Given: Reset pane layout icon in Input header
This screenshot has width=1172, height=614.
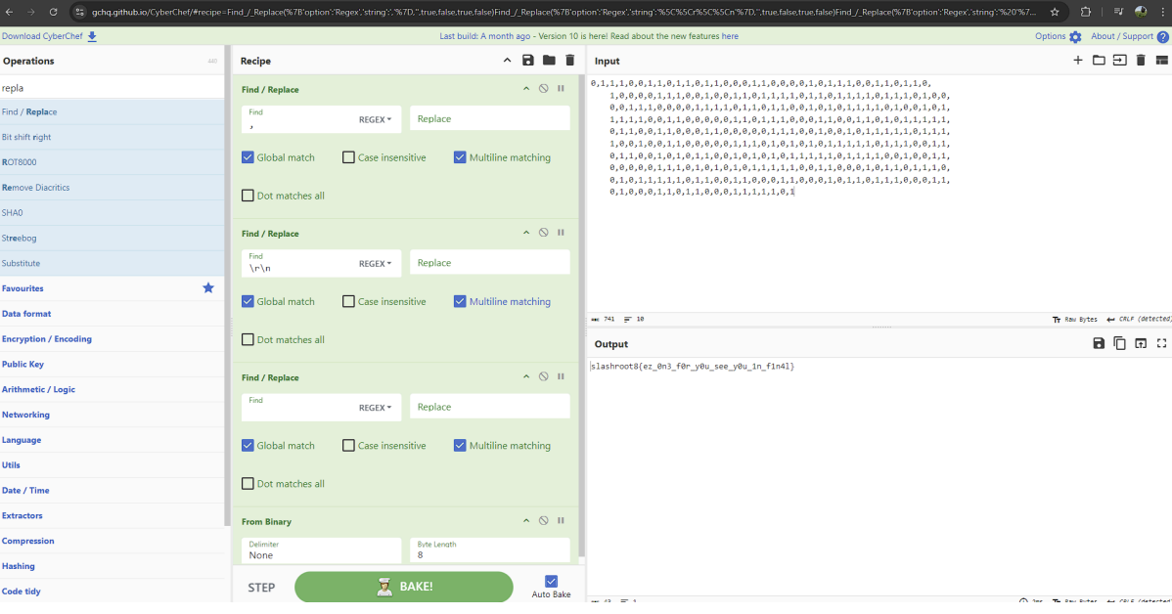Looking at the screenshot, I should (x=1161, y=61).
